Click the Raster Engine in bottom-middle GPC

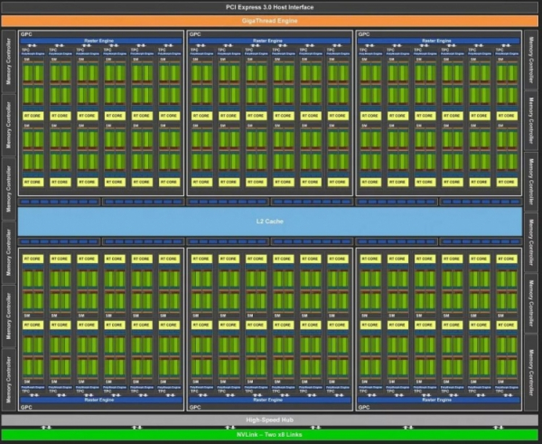pos(269,399)
